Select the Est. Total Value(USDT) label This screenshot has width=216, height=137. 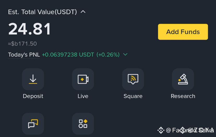coord(43,12)
